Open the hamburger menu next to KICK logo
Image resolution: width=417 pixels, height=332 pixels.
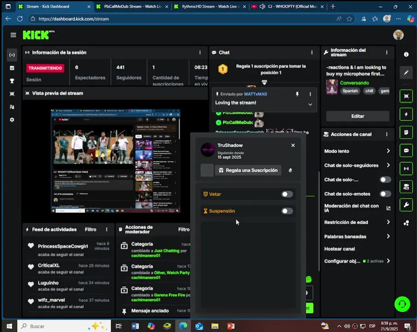(13, 35)
